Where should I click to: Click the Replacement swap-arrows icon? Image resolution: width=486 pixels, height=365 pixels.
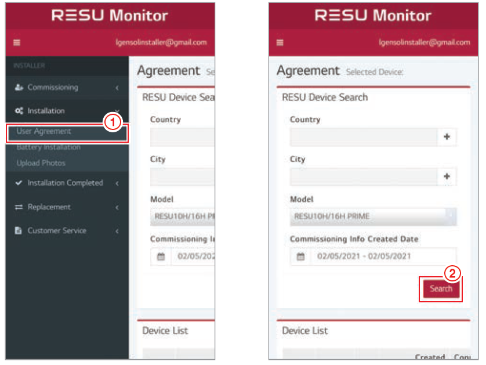pos(18,207)
